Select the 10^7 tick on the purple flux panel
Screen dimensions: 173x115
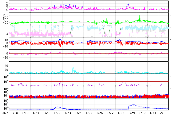tap(6, 77)
